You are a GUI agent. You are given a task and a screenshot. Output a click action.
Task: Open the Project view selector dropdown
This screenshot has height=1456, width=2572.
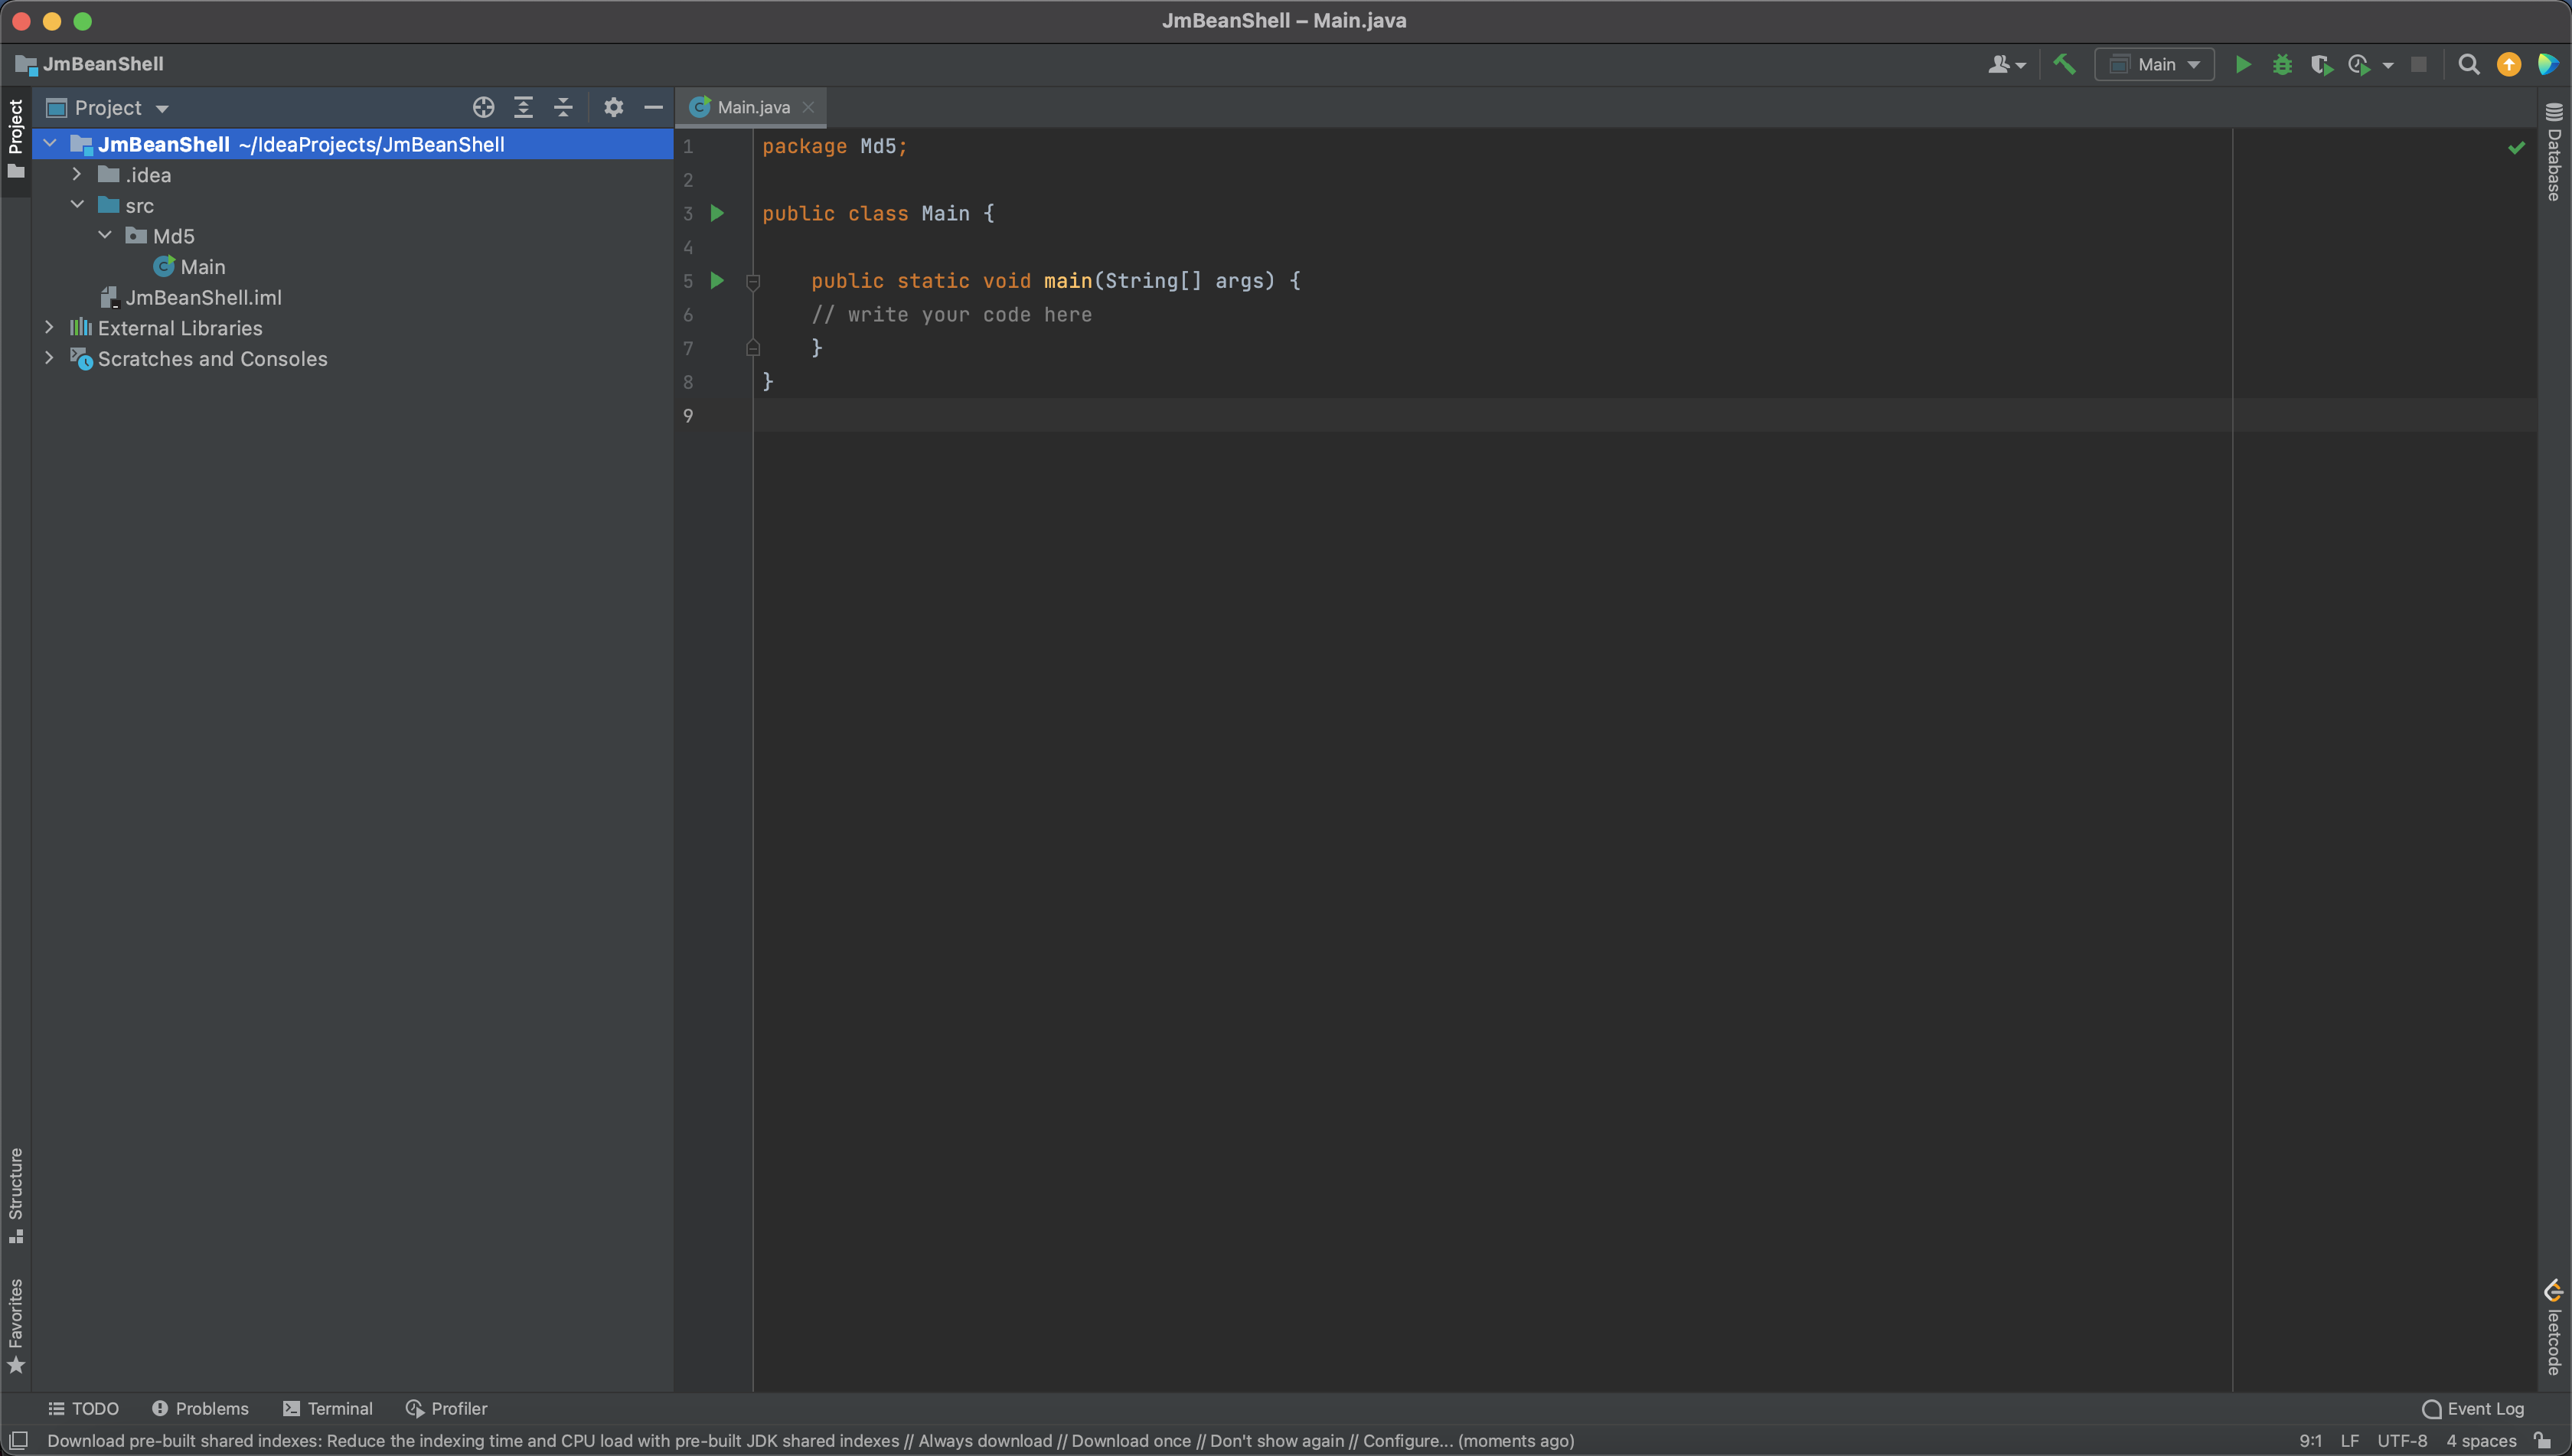108,107
